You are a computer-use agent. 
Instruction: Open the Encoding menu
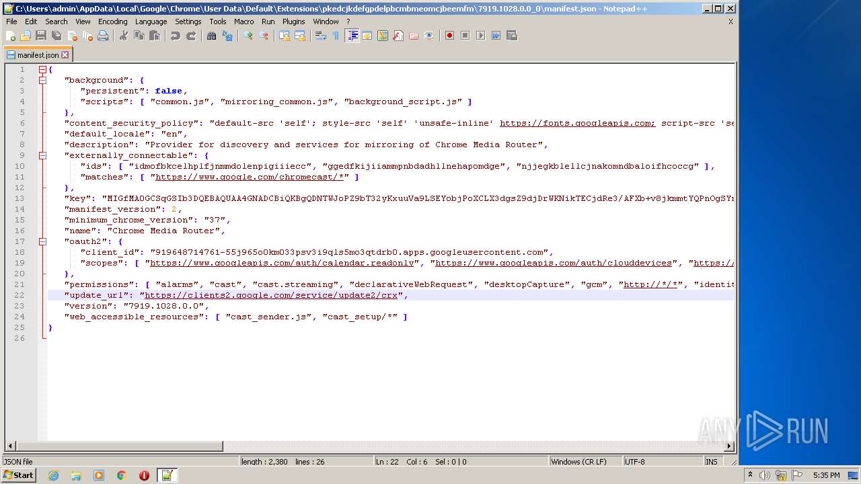pos(112,22)
